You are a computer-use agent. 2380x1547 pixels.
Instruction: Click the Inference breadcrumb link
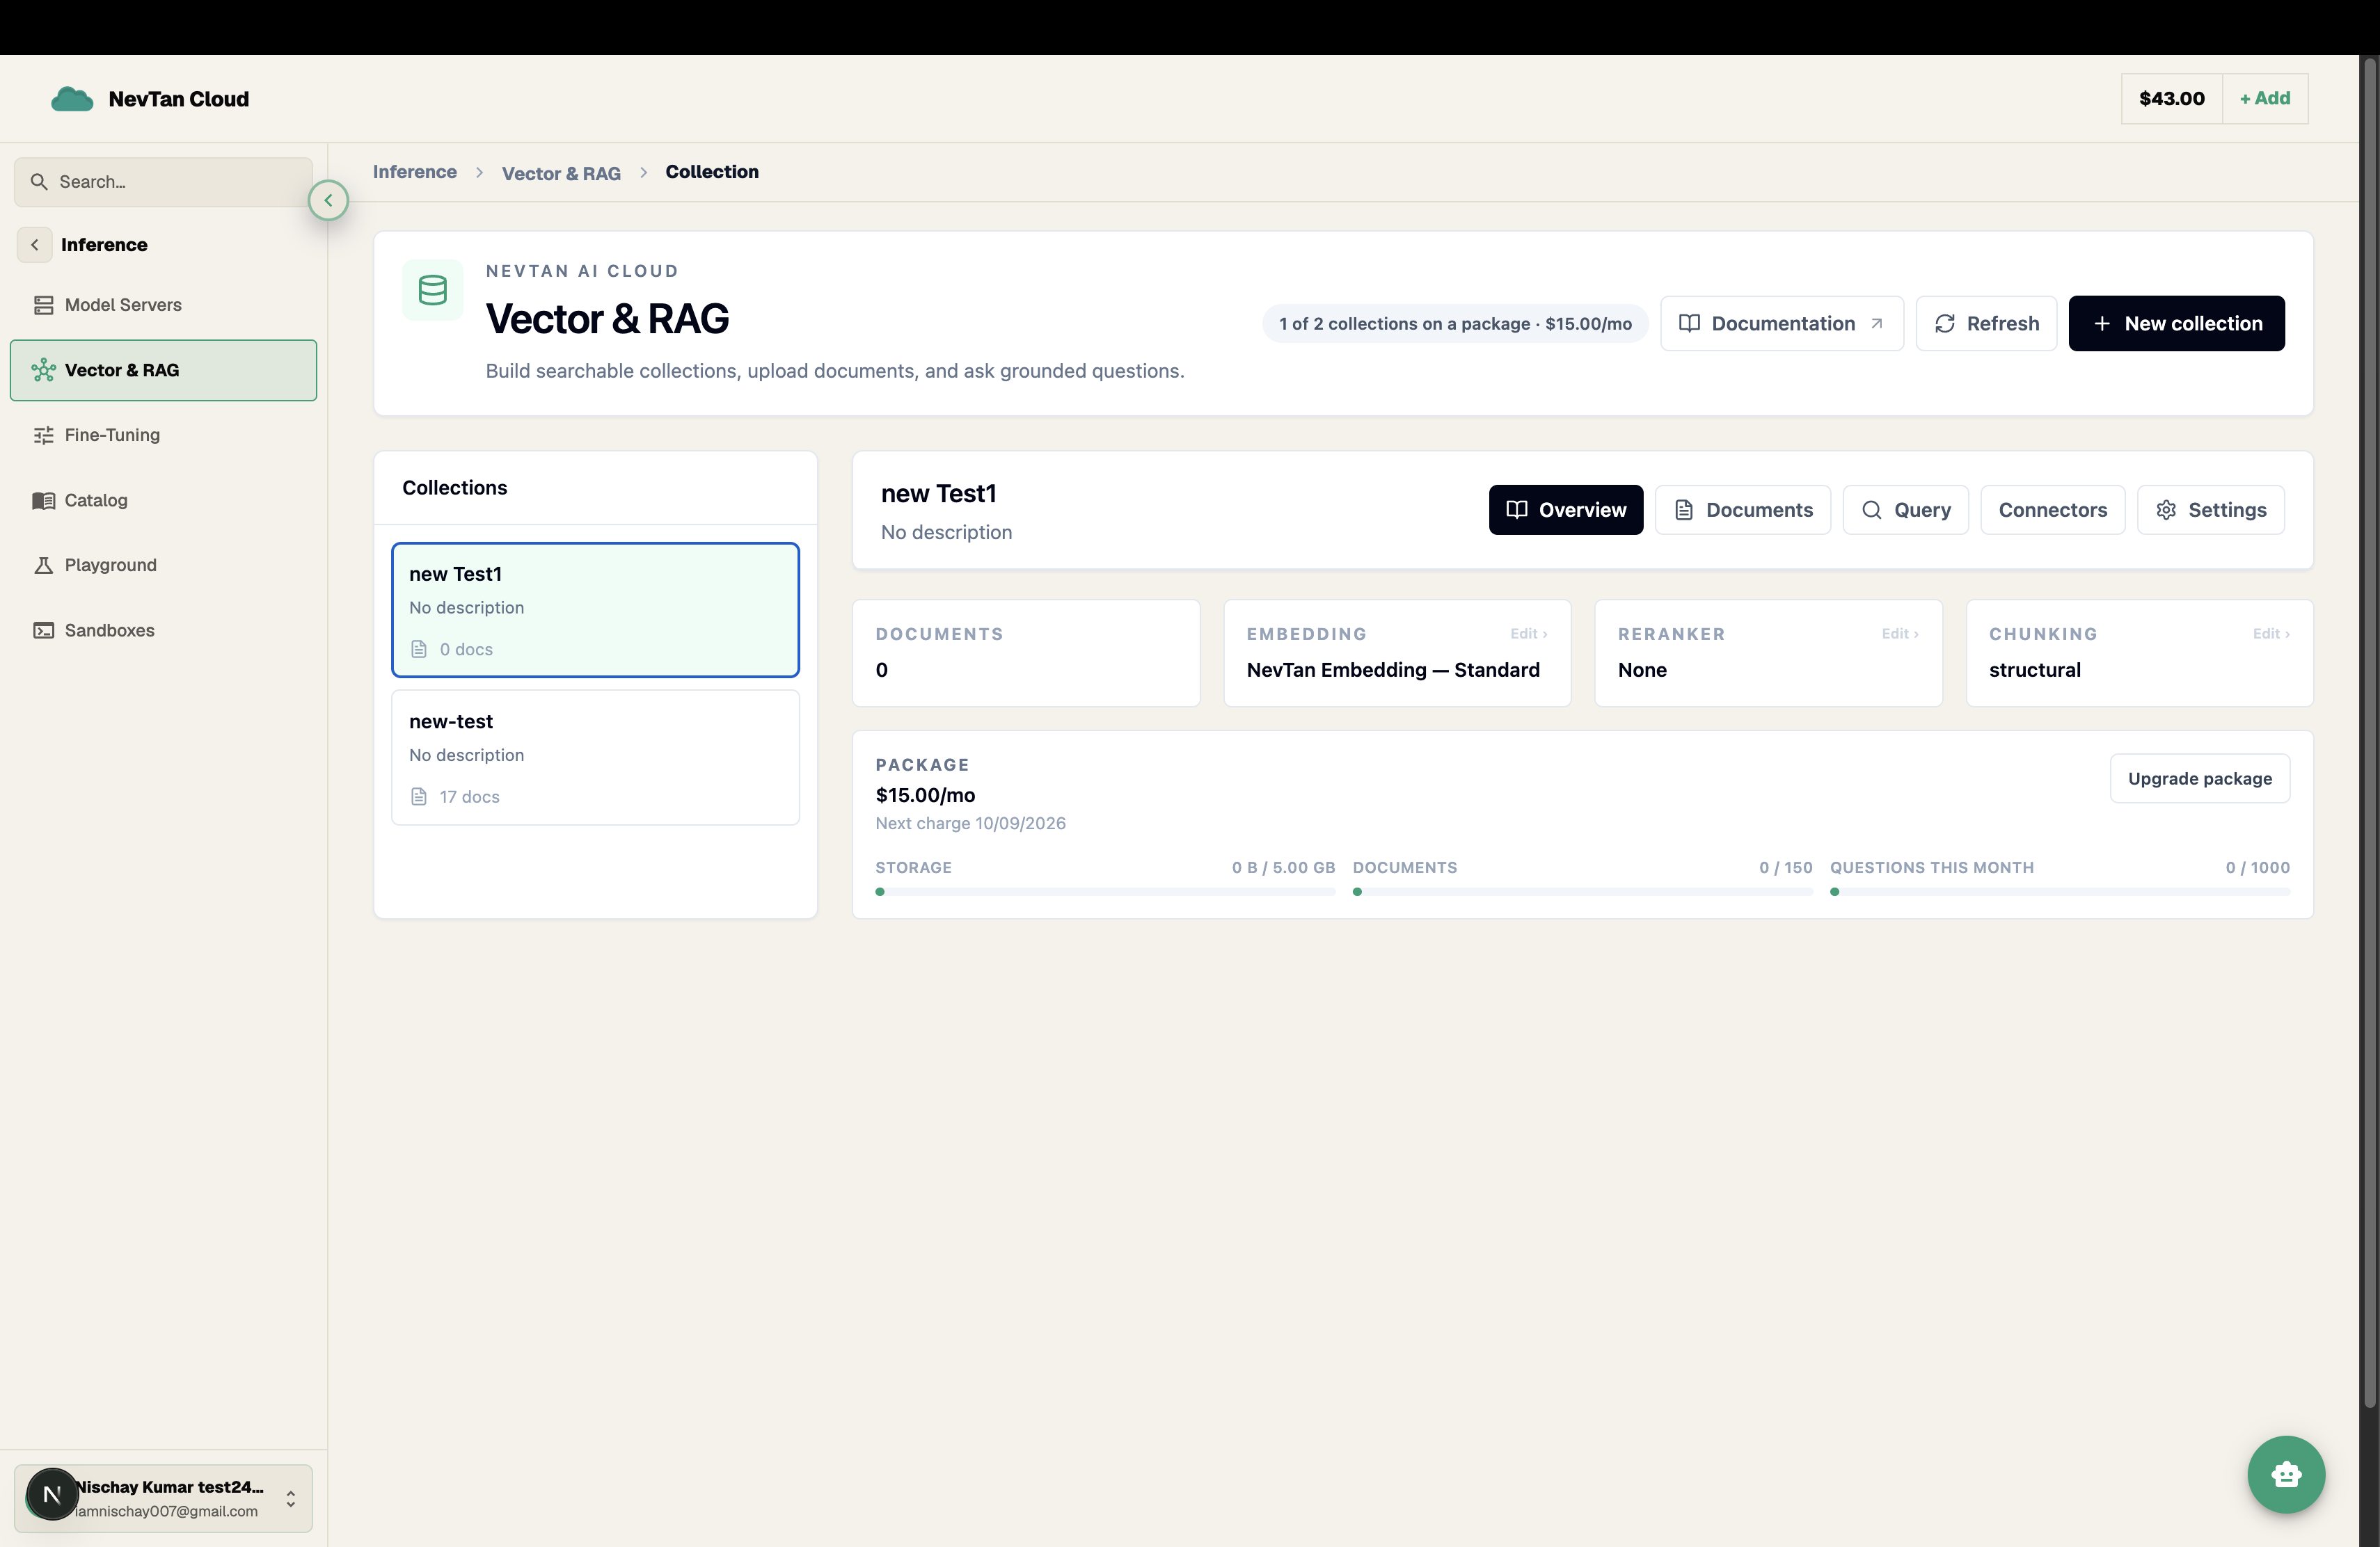coord(415,172)
